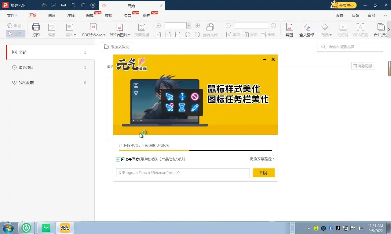Click the save icon in title bar
The height and width of the screenshot is (234, 391).
coord(54,5)
